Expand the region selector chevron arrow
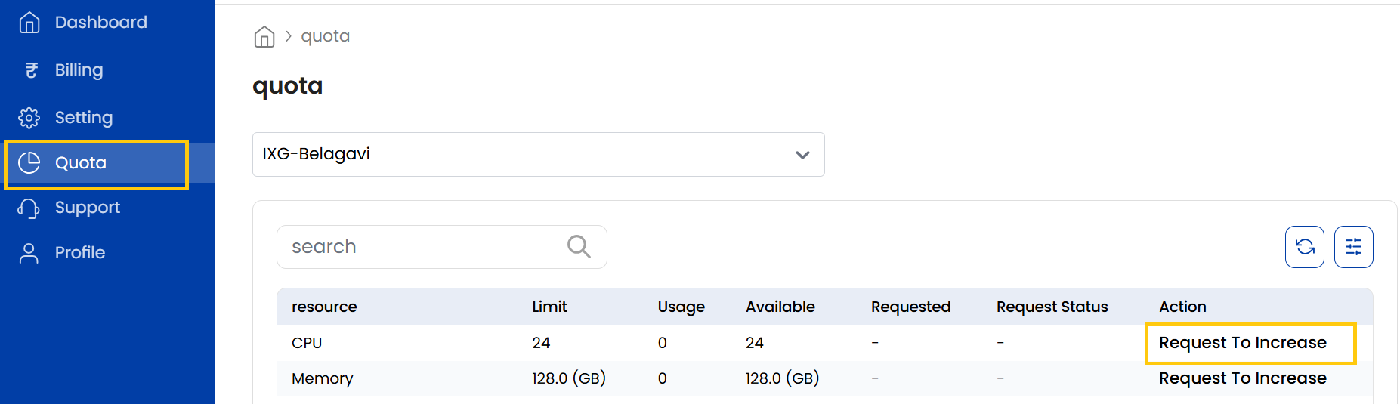This screenshot has height=404, width=1400. coord(802,155)
